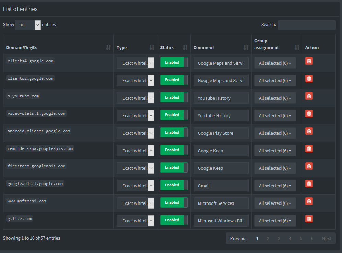Select current page 1 in pagination

pyautogui.click(x=257, y=238)
